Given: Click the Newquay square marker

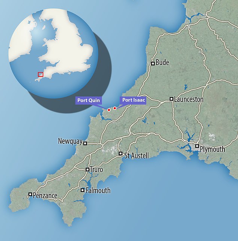Looking at the screenshot, I should click(85, 143).
